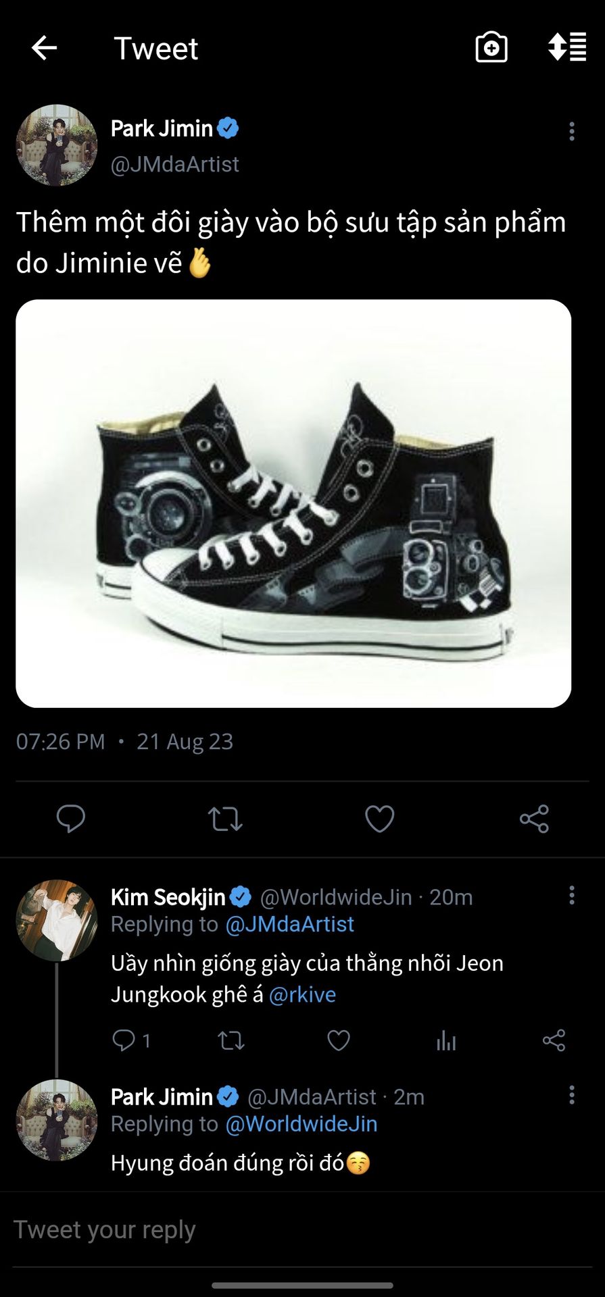Share the main tweet
This screenshot has height=1297, width=605.
(534, 819)
